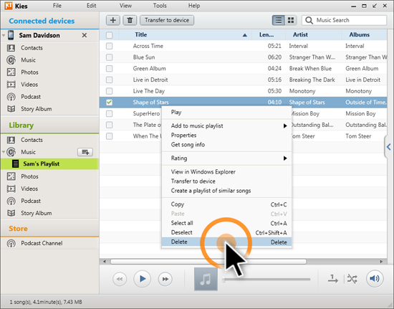394x309 pixels.
Task: Disconnect Sam Davidson device with X
Action: pyautogui.click(x=85, y=35)
